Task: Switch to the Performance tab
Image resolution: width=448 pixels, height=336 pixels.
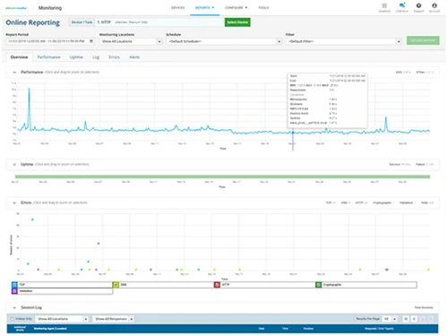Action: tap(48, 57)
